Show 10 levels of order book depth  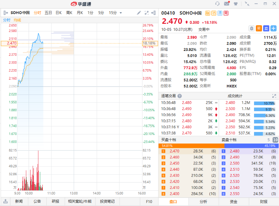tap(275, 140)
